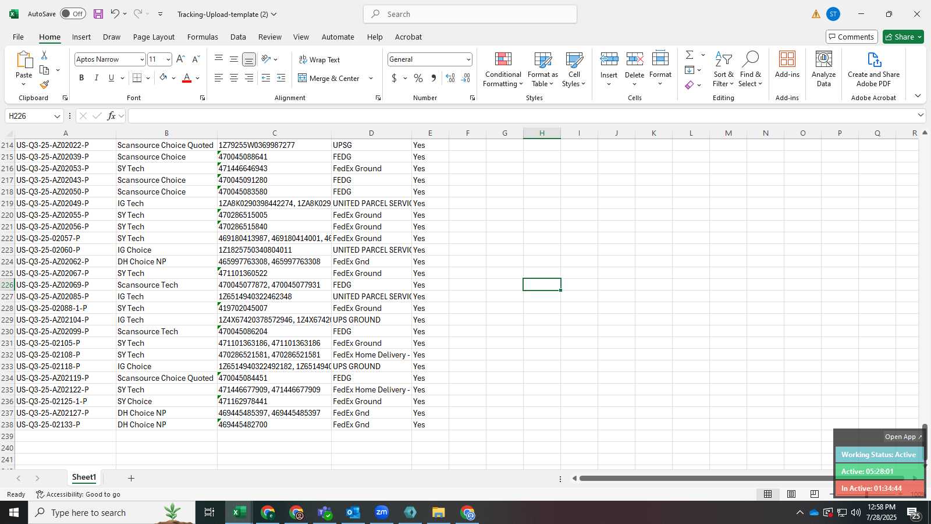
Task: Toggle Align Left button
Action: tap(218, 78)
